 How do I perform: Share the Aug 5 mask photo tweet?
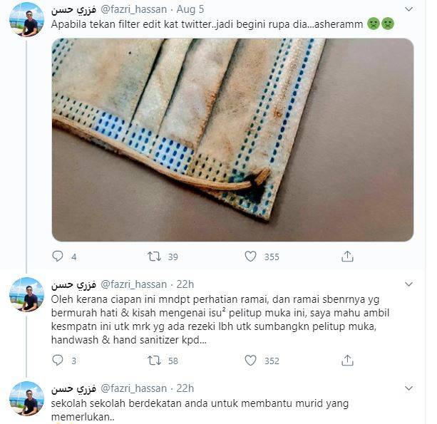(x=347, y=257)
